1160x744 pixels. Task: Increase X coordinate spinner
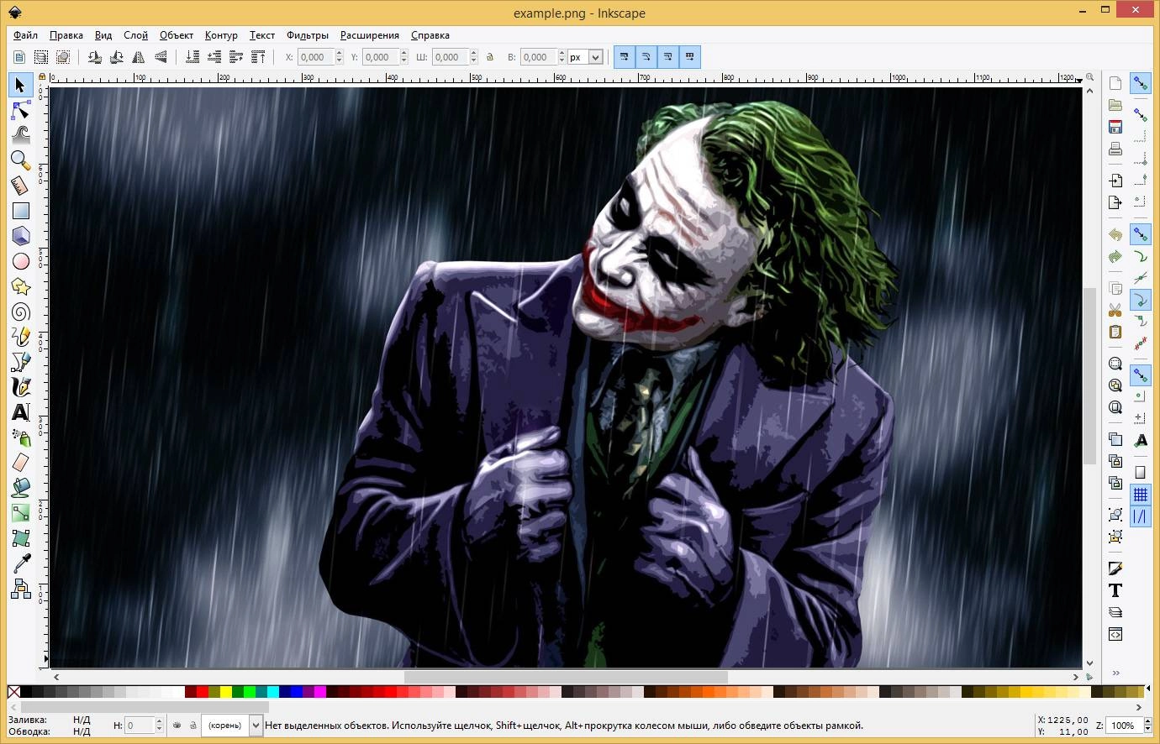340,53
